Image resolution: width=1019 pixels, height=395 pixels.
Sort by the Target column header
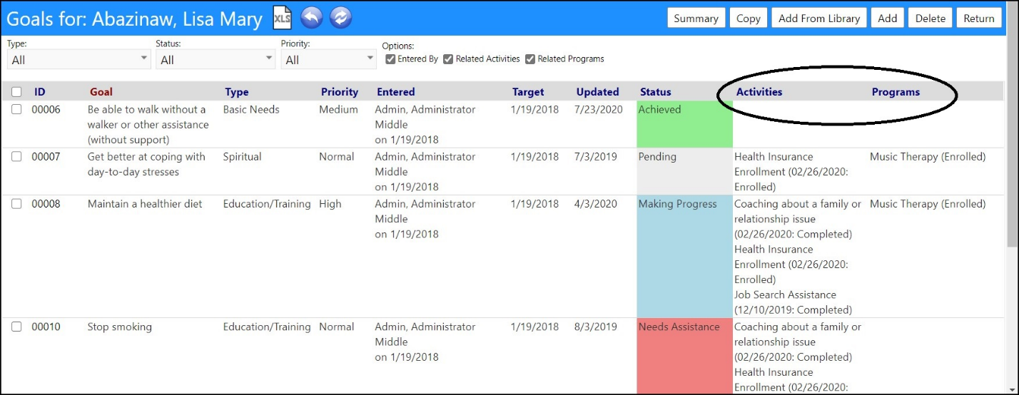coord(528,92)
